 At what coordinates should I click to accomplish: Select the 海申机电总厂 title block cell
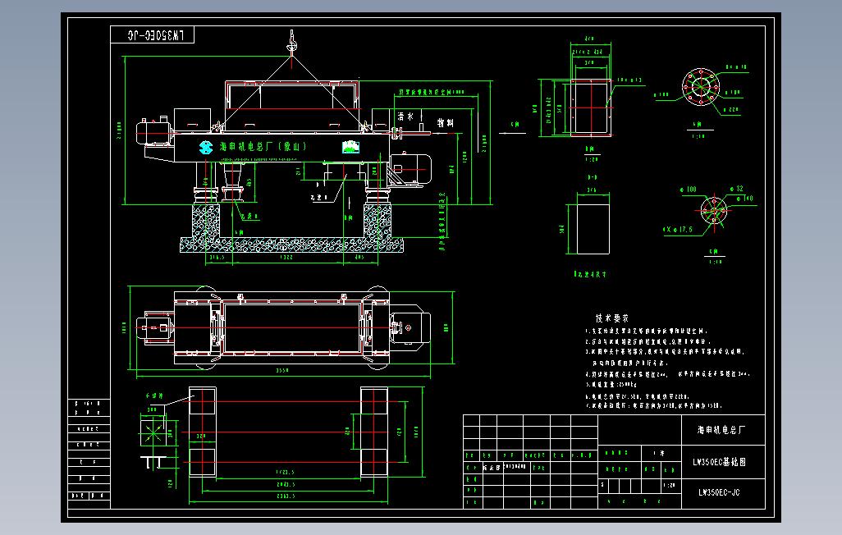(723, 430)
